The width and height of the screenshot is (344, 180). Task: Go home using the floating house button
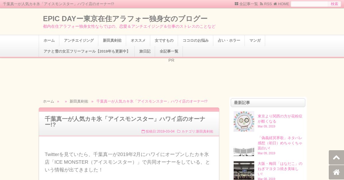[336, 172]
